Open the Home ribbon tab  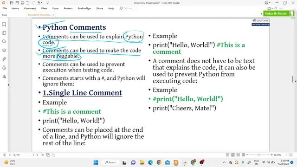click(x=15, y=8)
